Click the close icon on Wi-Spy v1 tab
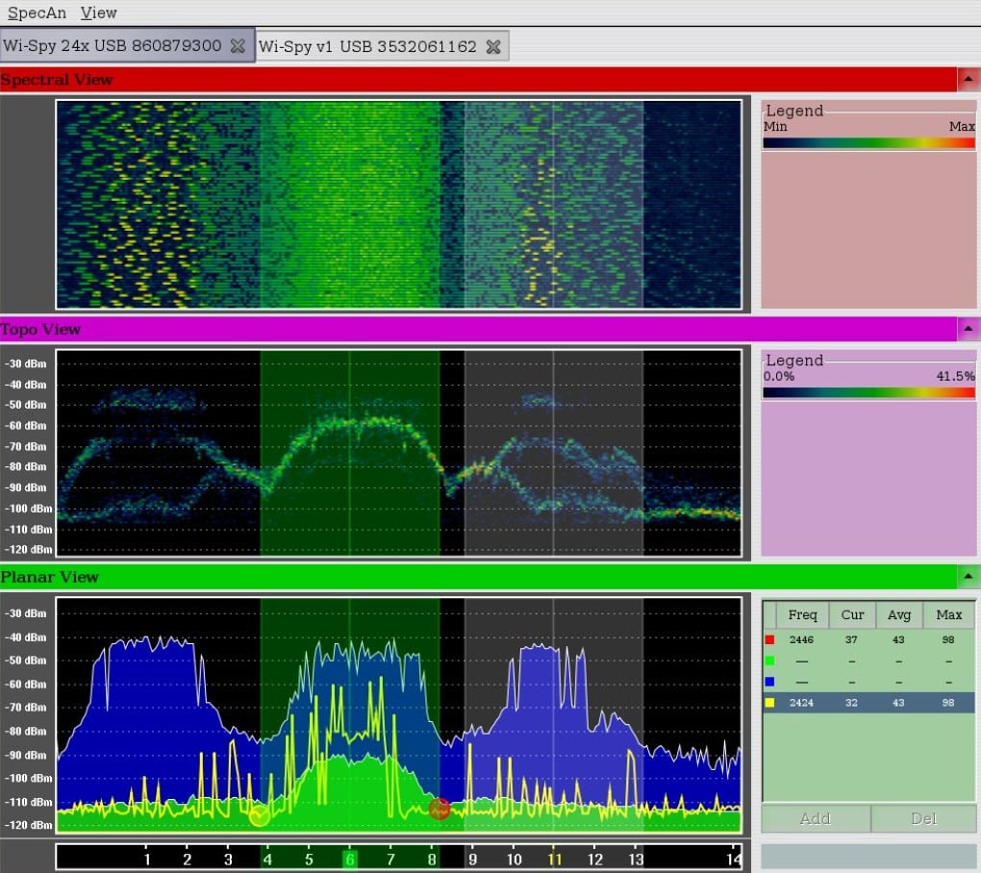 (x=493, y=45)
